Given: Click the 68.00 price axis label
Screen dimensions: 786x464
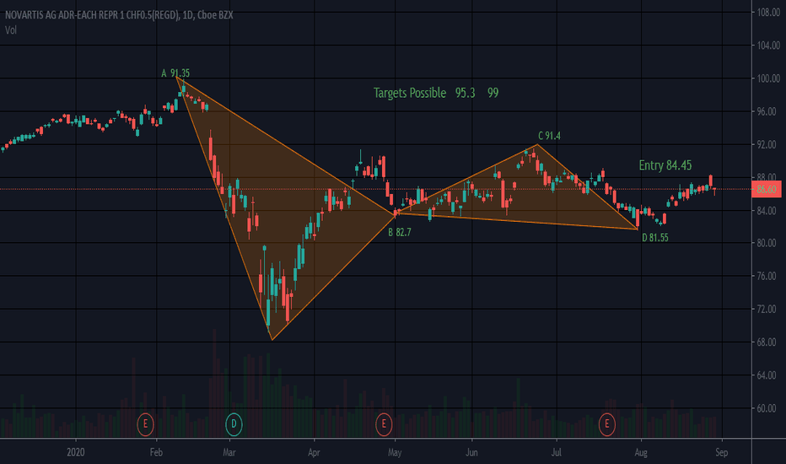Looking at the screenshot, I should pos(768,343).
